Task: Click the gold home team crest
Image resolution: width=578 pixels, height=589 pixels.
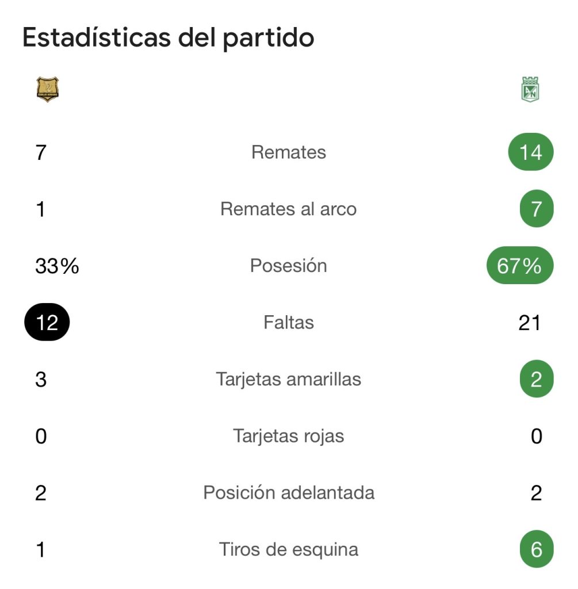Action: tap(48, 90)
